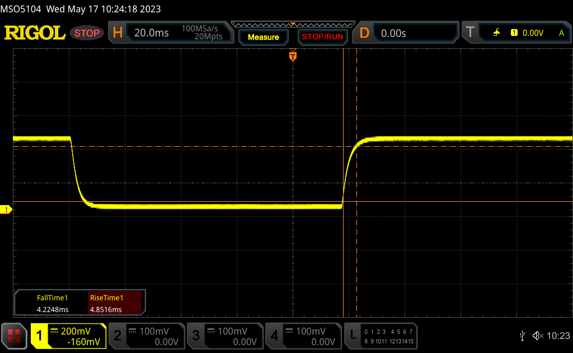Click the rising edge trigger icon
Image resolution: width=573 pixels, height=353 pixels.
point(496,33)
